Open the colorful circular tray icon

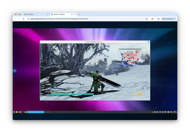pyautogui.click(x=153, y=112)
